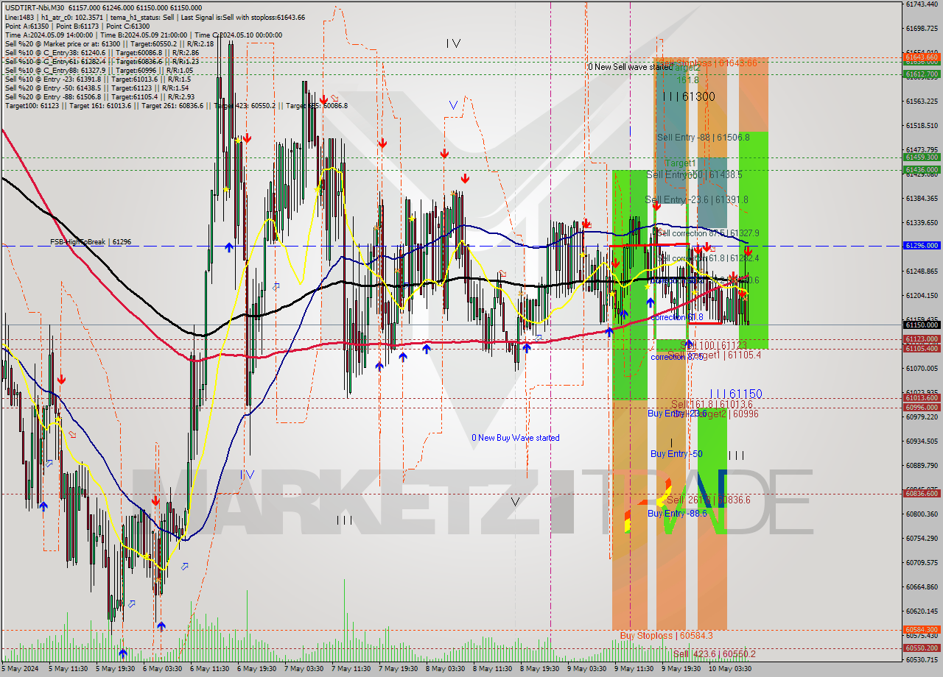
Task: Click the red 60836.600 price tag
Action: [922, 494]
